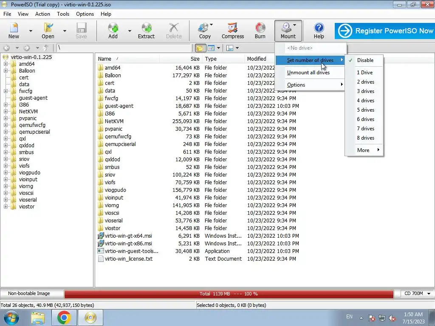This screenshot has height=326, width=435.
Task: Open the Action menu
Action: [x=42, y=14]
